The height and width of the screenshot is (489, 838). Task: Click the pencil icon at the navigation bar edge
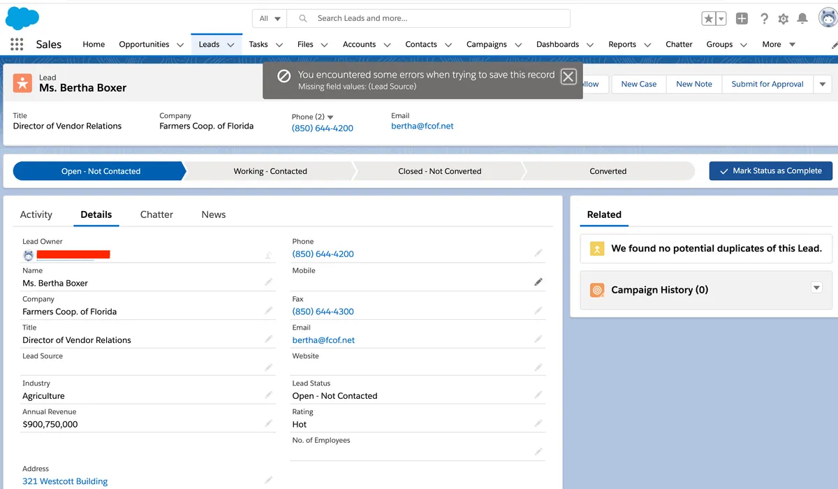835,45
